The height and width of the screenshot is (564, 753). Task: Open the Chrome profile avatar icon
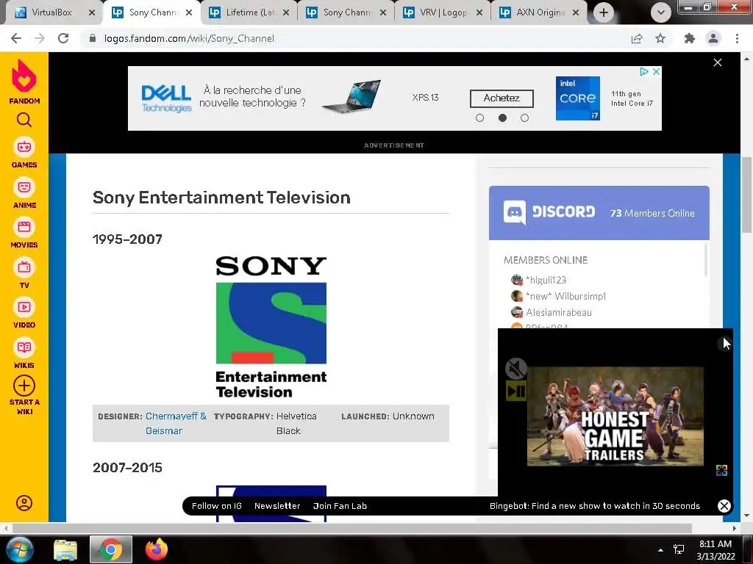point(713,38)
